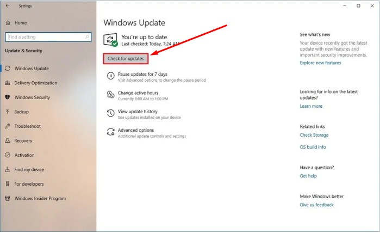Select Windows Update in the sidebar
Image resolution: width=380 pixels, height=233 pixels.
[32, 69]
